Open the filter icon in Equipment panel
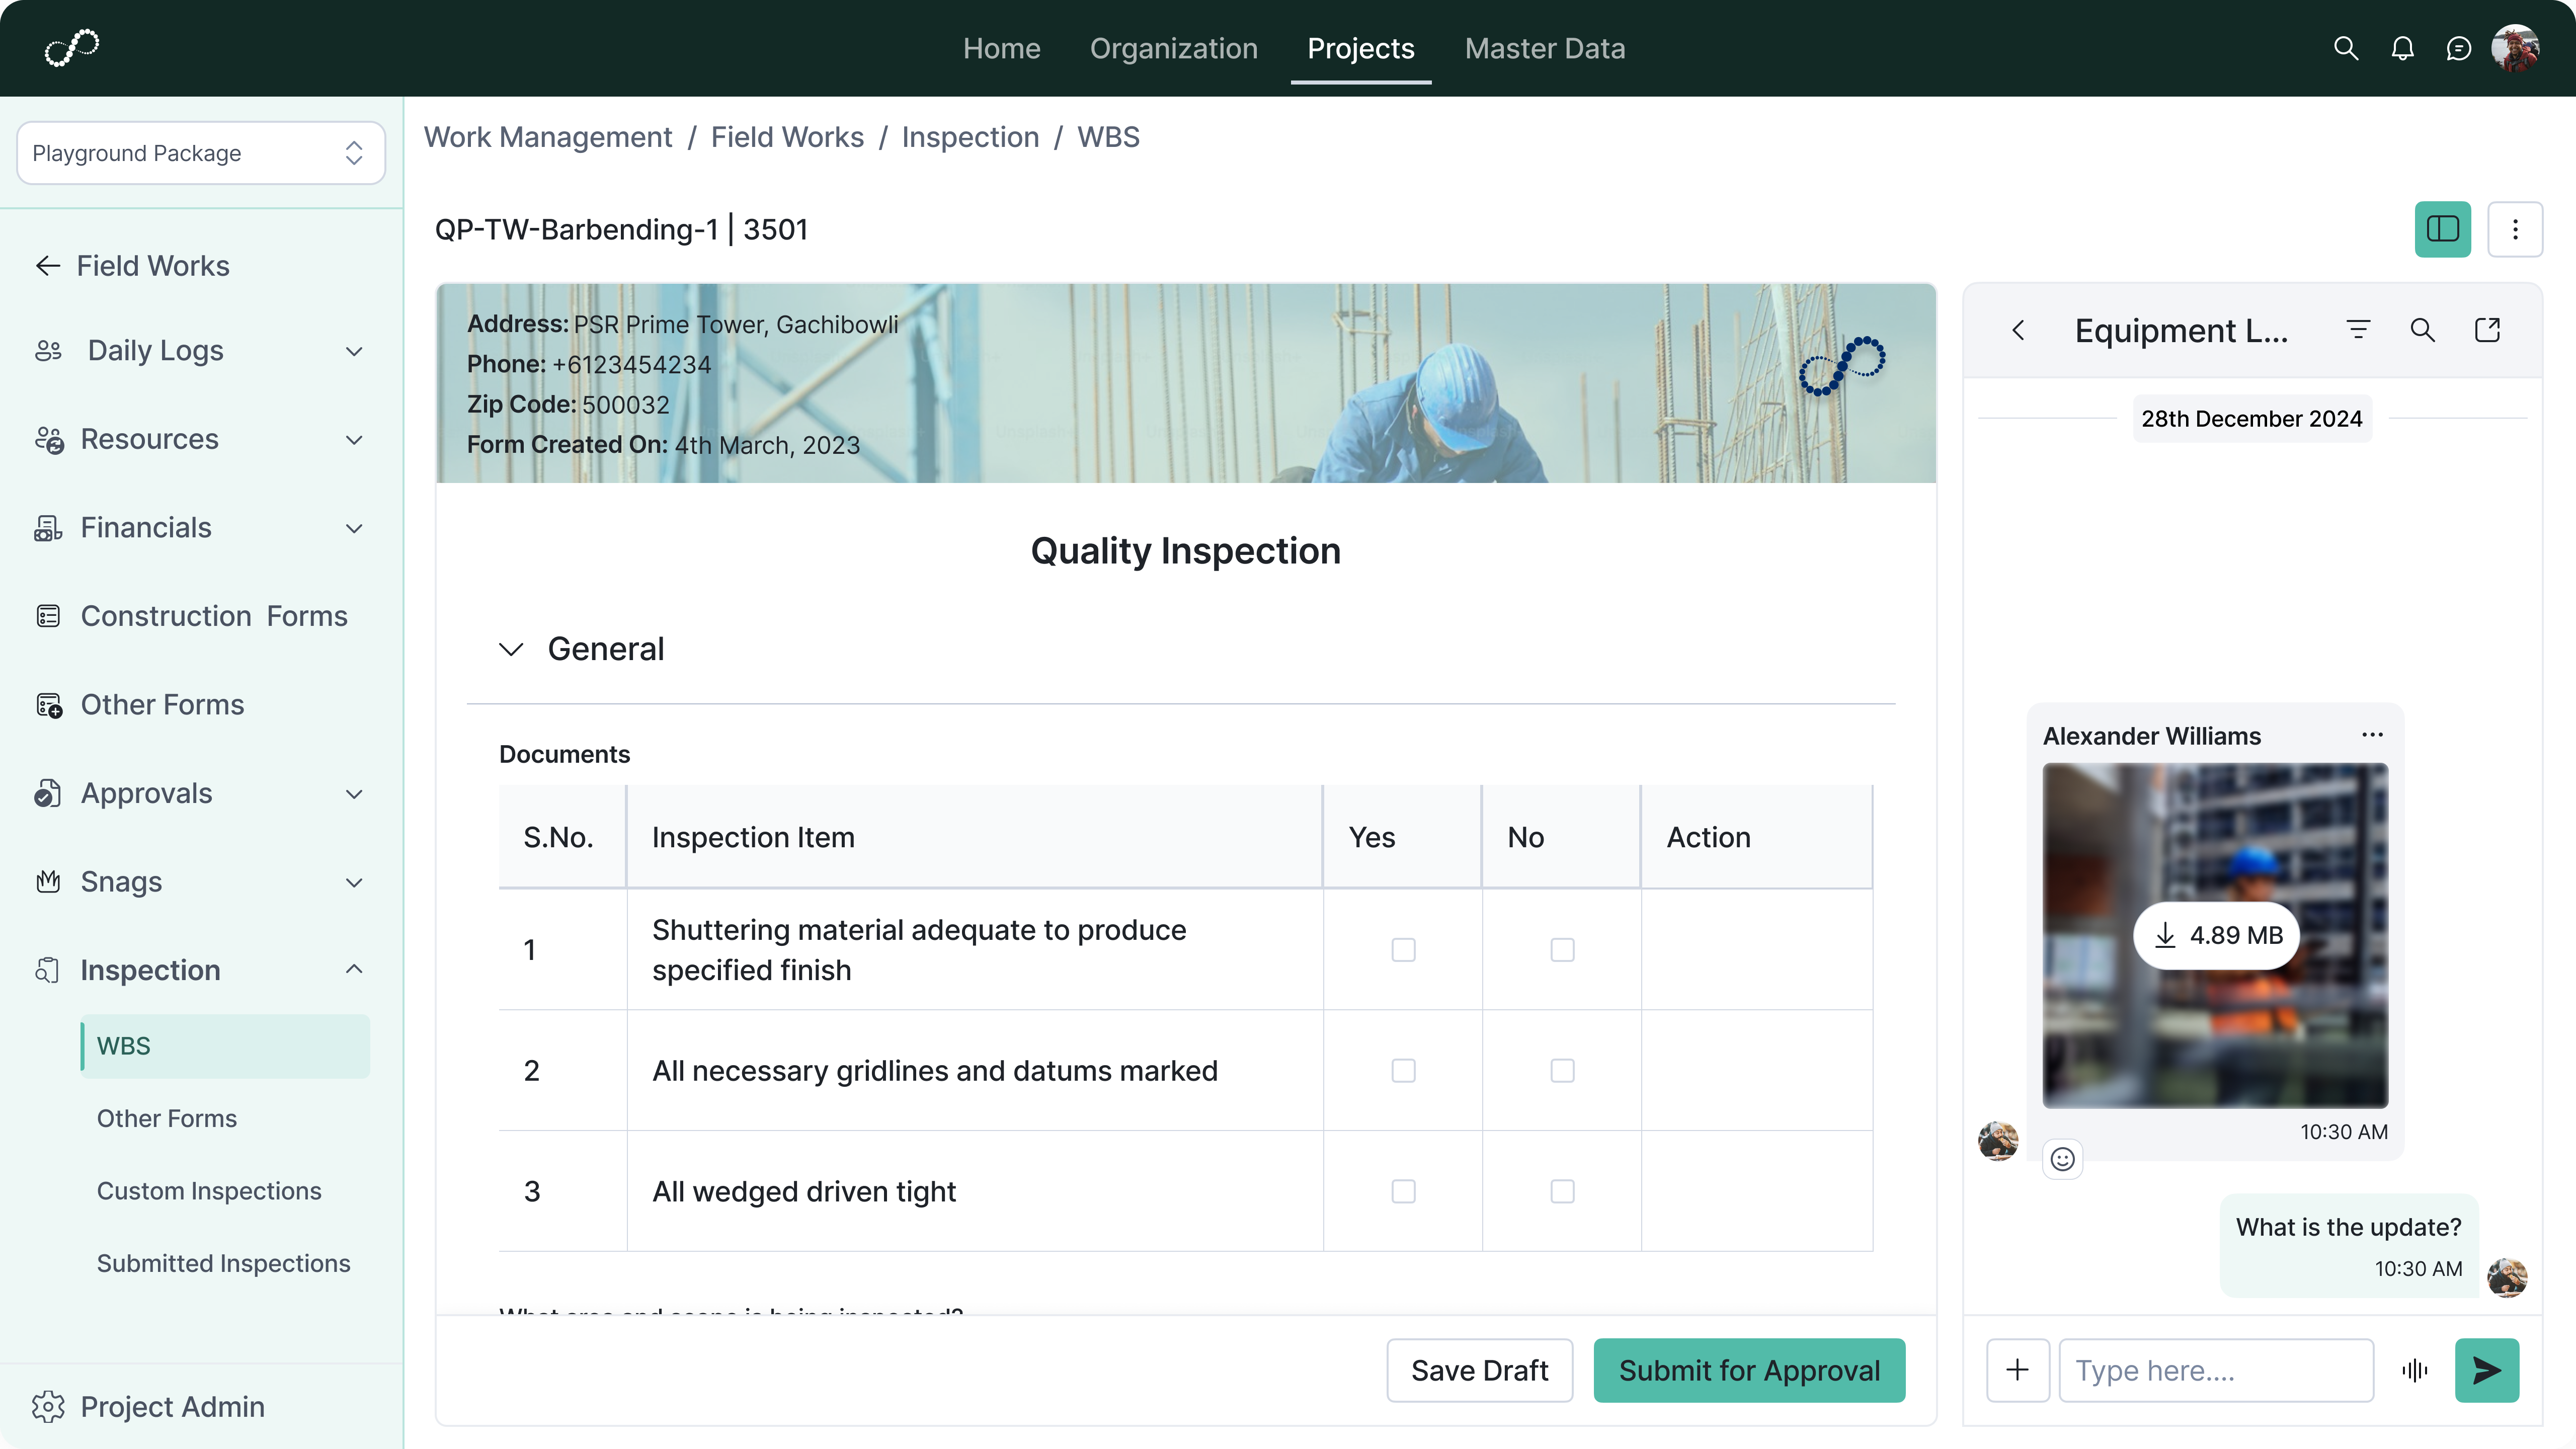 tap(2358, 329)
